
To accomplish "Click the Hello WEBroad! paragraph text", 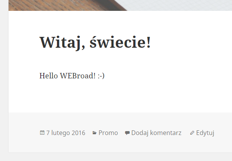I will (72, 76).
